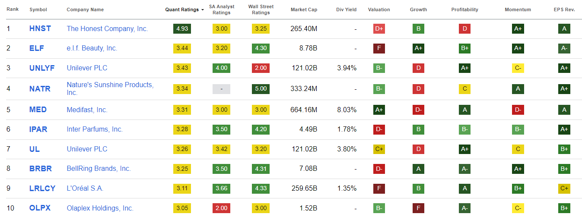
Task: Click the Momentum column header
Action: (518, 10)
